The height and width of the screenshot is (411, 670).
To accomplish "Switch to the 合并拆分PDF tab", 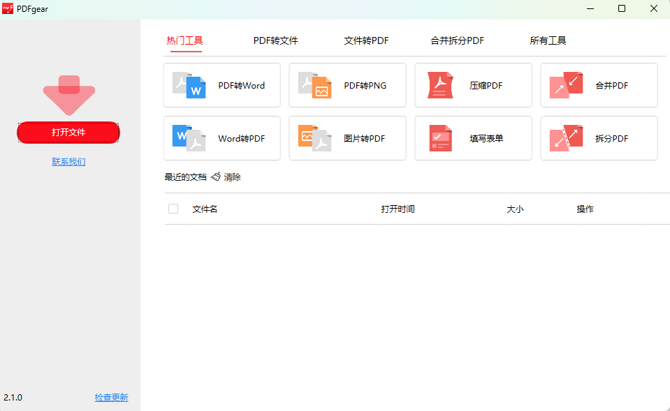I will click(457, 40).
